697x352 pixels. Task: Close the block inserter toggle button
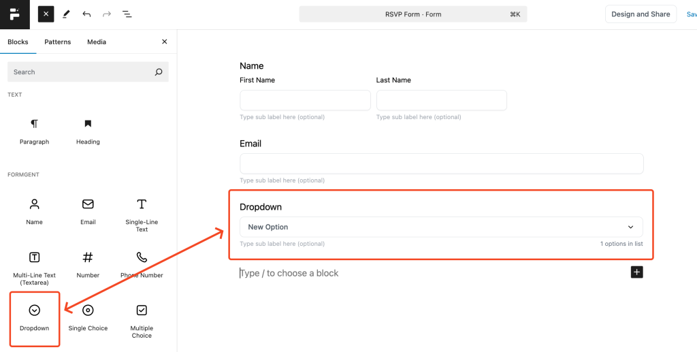pyautogui.click(x=46, y=14)
